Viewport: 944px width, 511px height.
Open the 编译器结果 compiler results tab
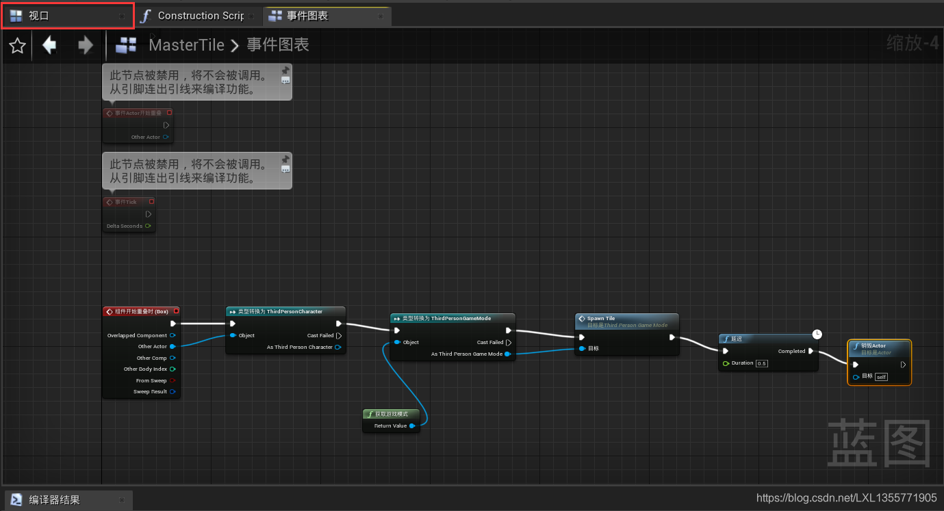coord(68,500)
